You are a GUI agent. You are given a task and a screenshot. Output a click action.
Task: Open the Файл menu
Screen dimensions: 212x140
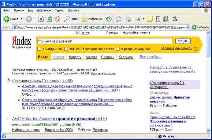coord(7,10)
